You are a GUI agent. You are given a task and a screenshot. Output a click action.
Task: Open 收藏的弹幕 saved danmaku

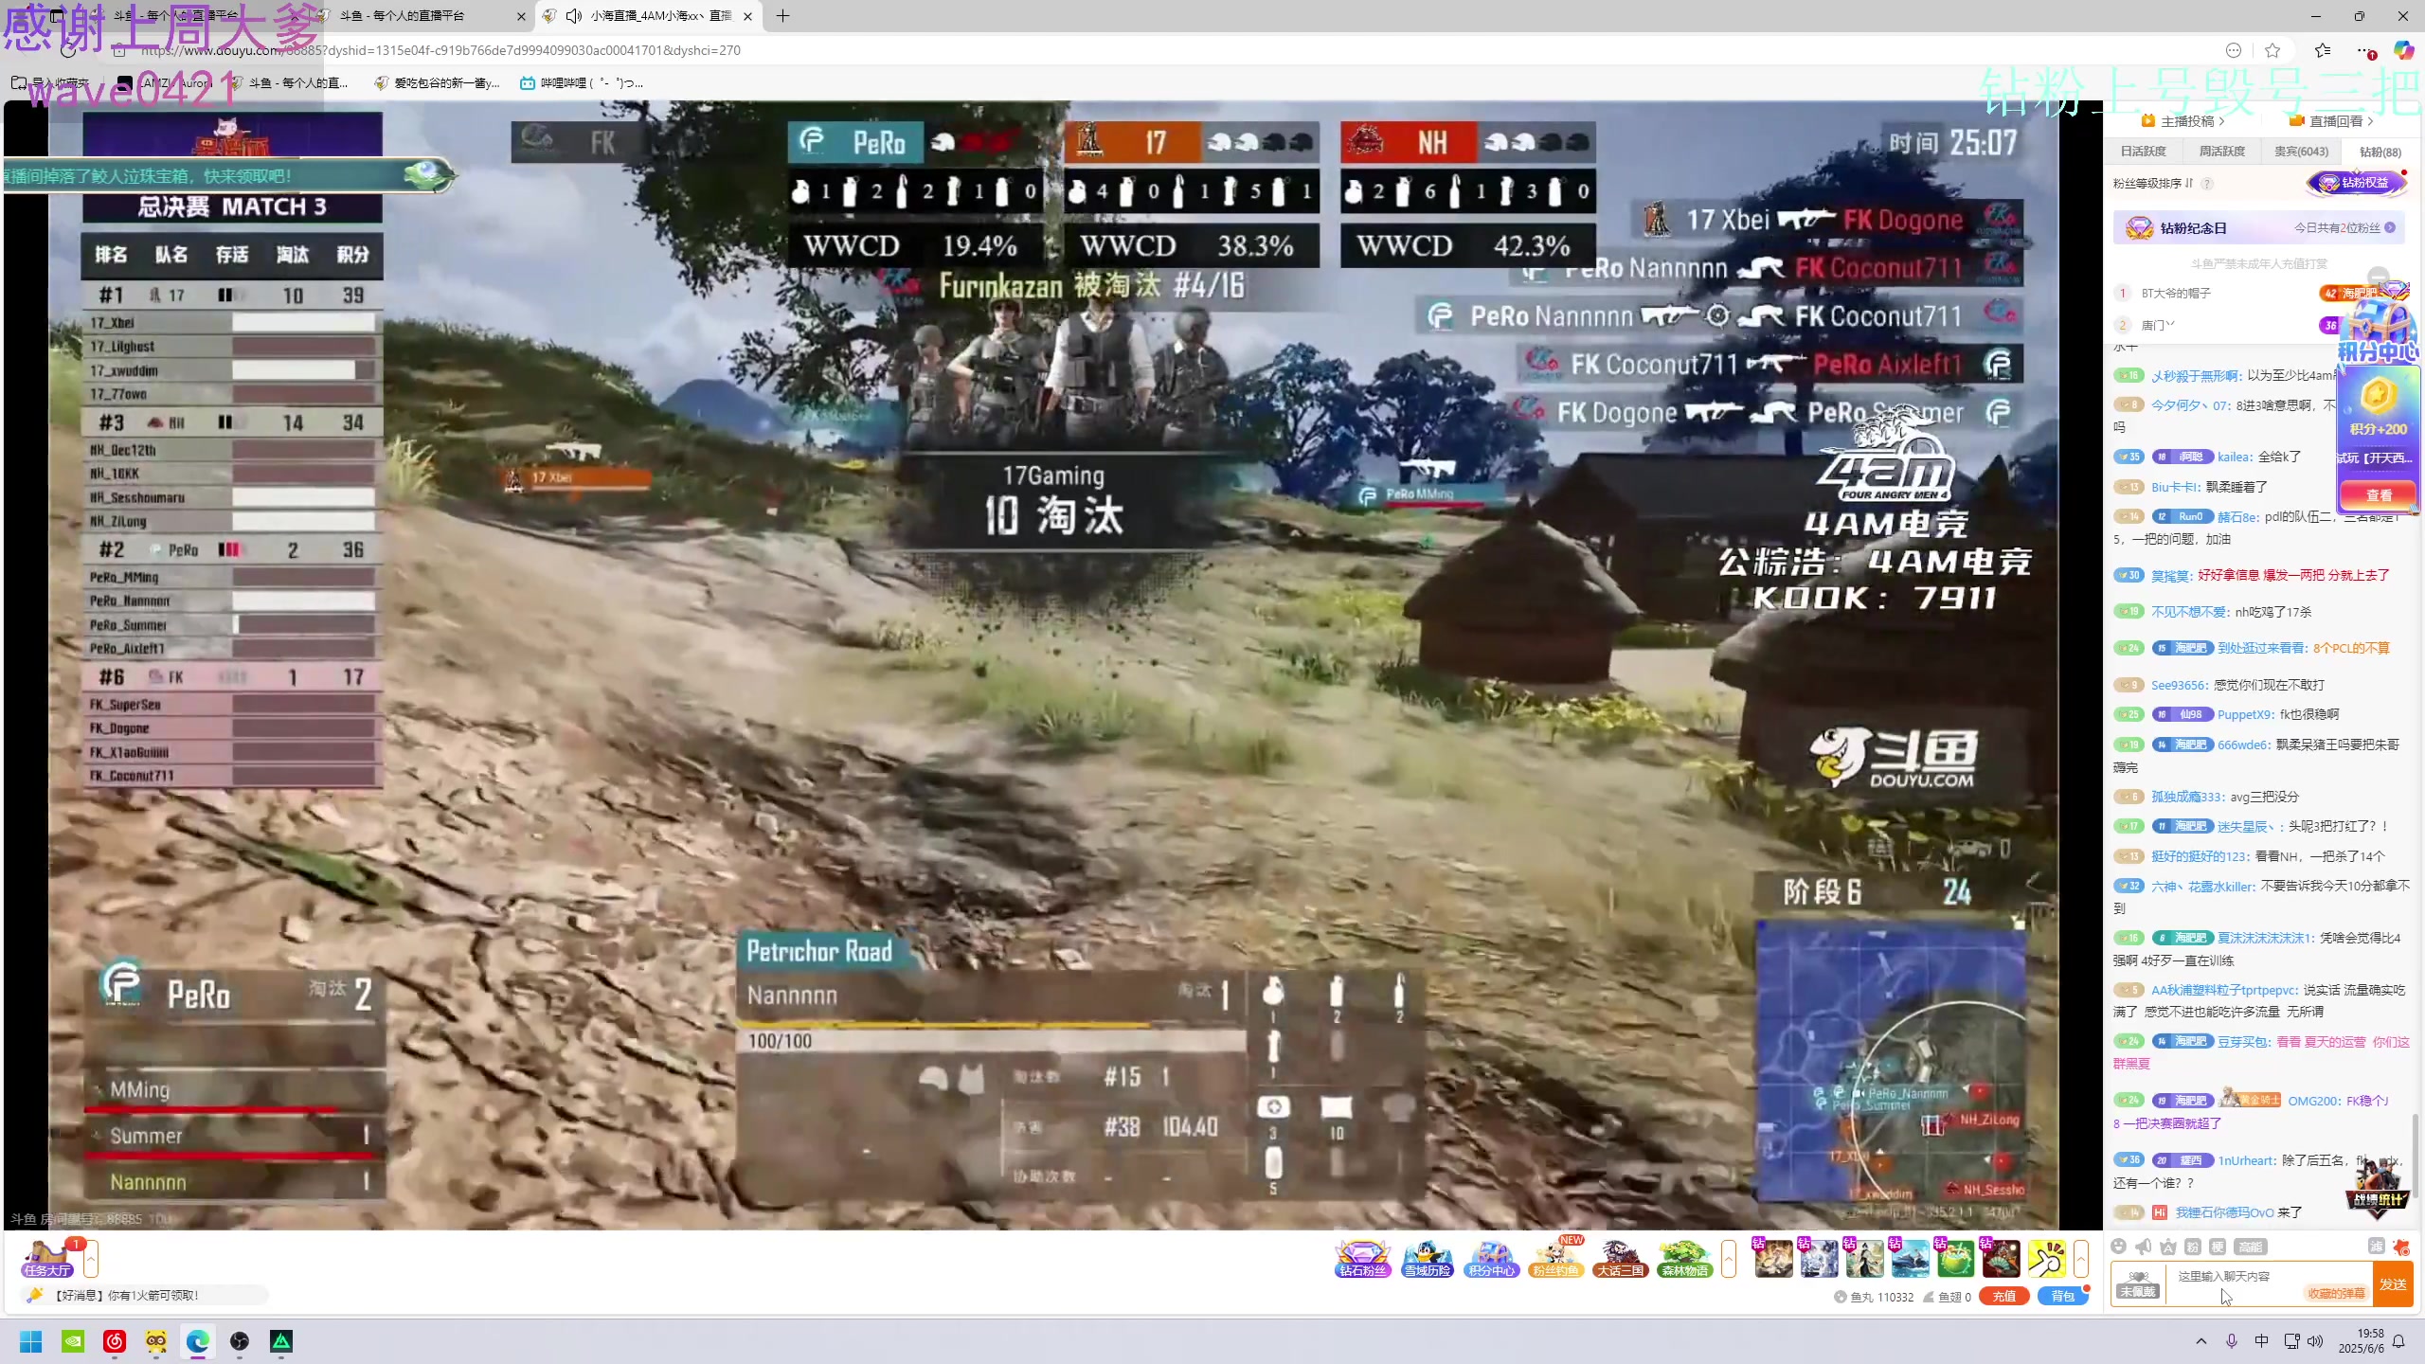2336,1293
